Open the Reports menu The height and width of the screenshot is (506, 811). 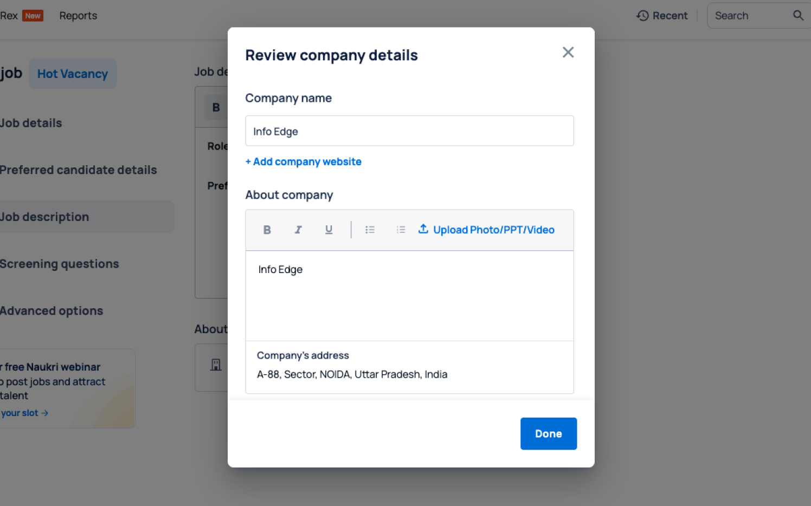click(x=78, y=16)
